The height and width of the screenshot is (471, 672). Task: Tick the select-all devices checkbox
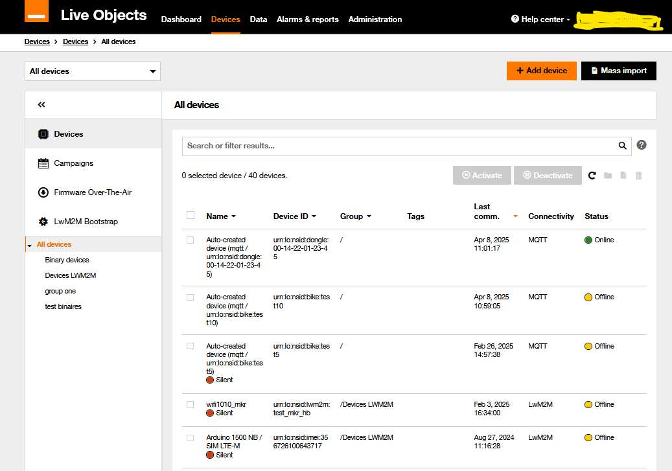tap(191, 215)
